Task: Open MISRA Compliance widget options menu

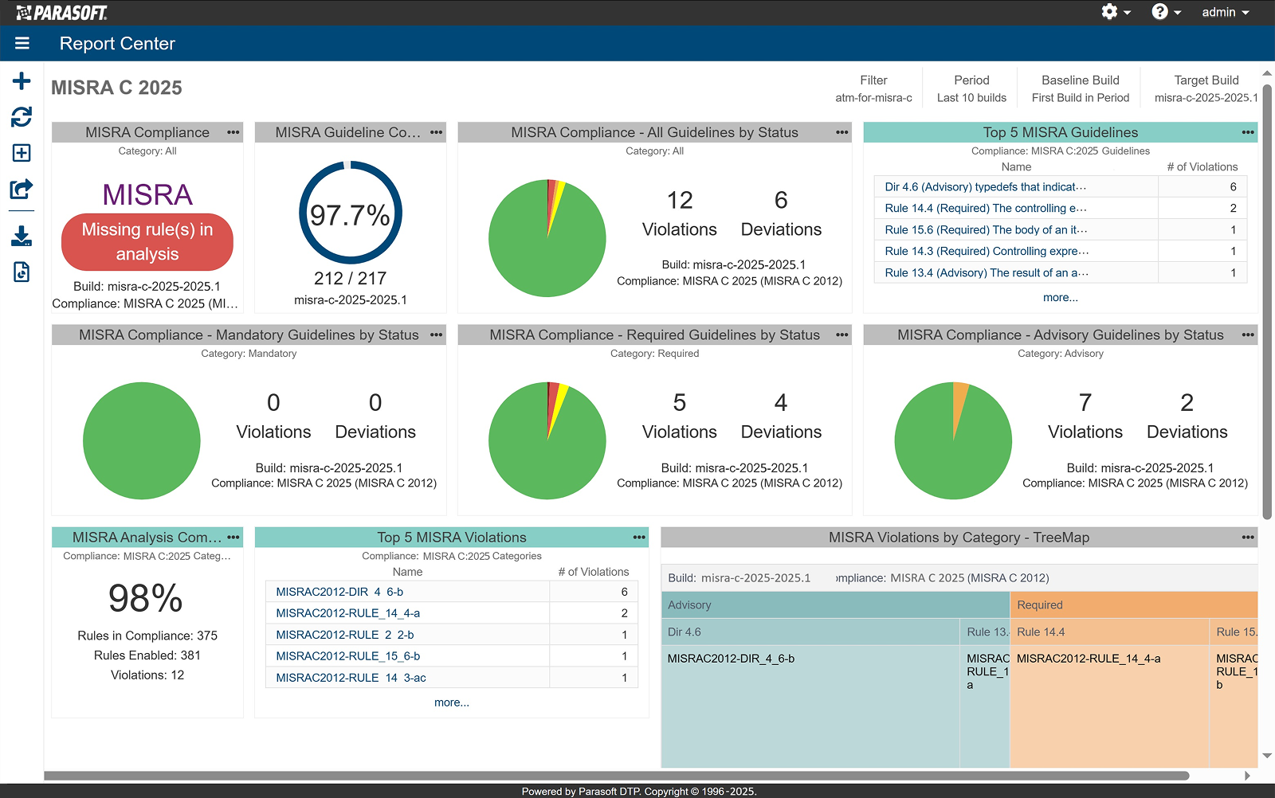Action: coord(233,132)
